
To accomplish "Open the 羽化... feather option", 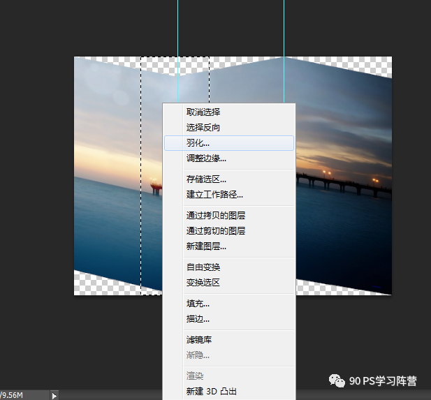I will 229,143.
